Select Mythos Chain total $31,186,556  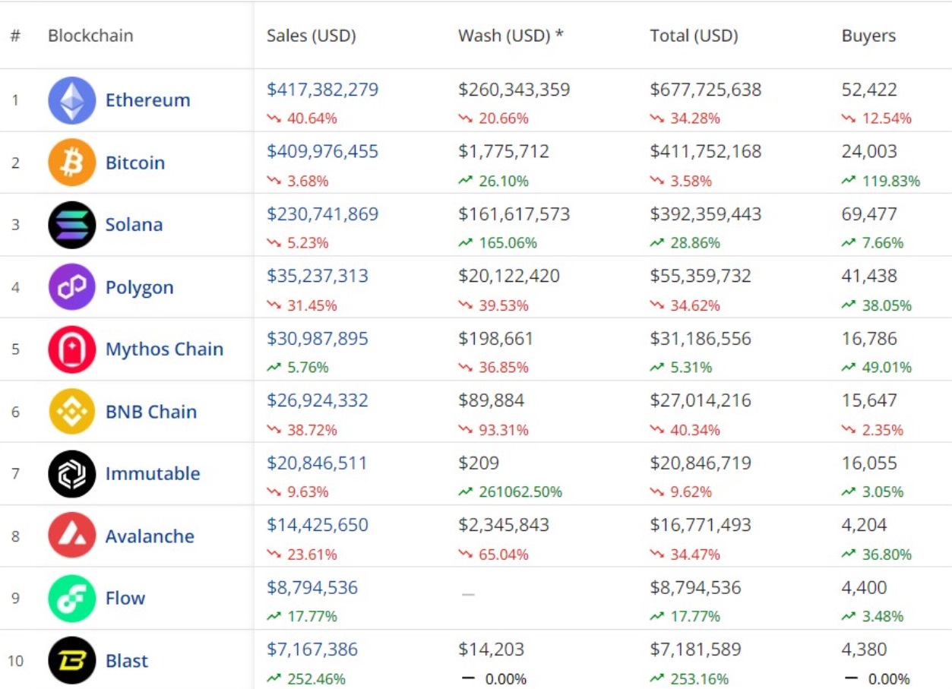coord(701,339)
